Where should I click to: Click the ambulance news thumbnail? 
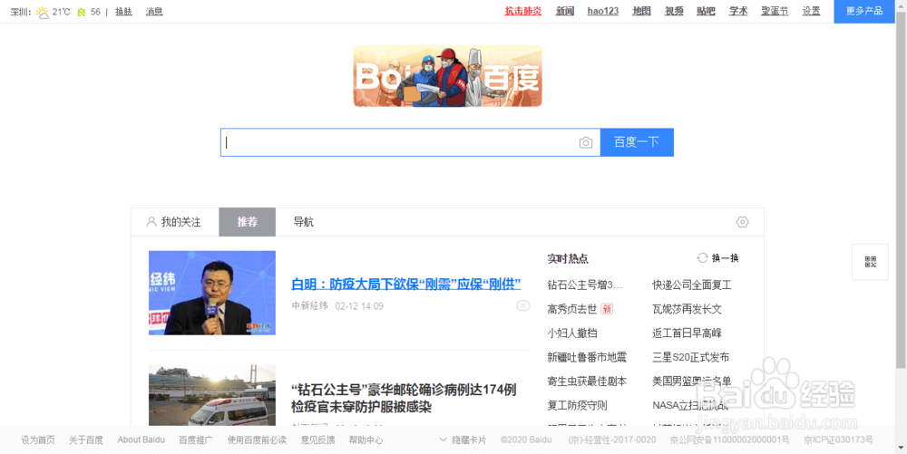tap(211, 395)
